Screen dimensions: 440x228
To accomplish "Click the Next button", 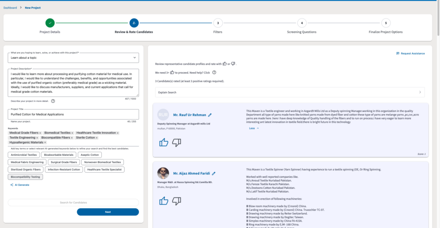I will tap(108, 212).
